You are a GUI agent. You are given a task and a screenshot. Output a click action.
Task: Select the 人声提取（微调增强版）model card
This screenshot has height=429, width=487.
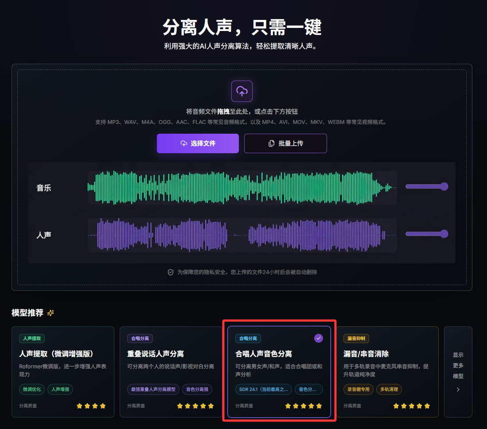(63, 371)
